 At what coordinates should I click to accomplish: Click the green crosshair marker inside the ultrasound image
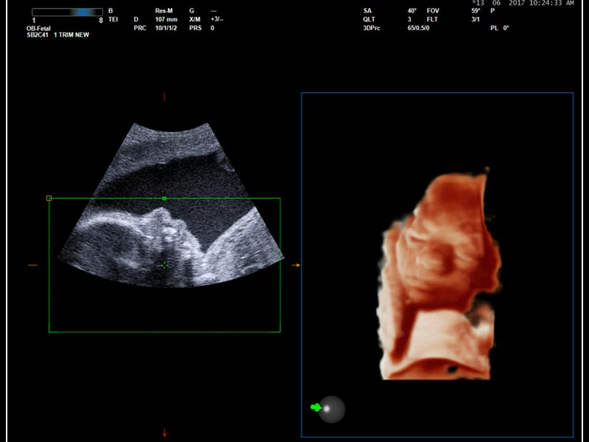(164, 264)
